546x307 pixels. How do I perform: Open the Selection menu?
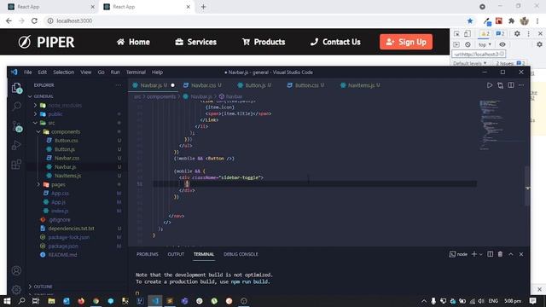[63, 72]
